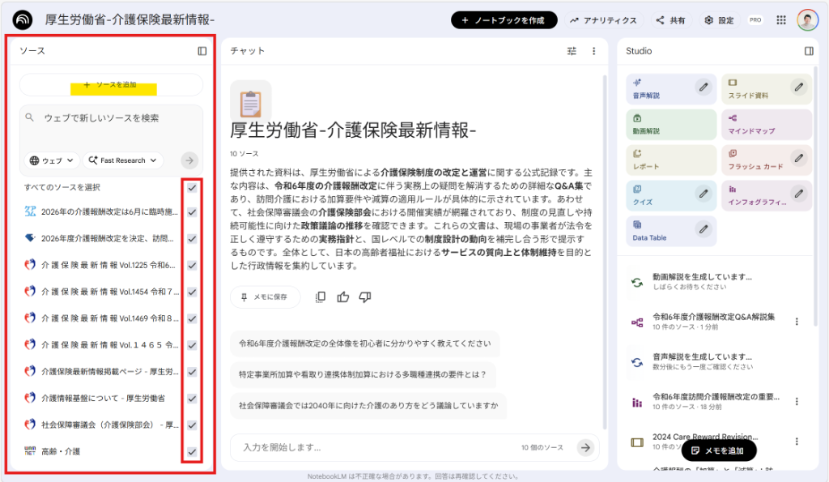Uncheck source 介護保険最新情報 Vol.1469
The width and height of the screenshot is (829, 482).
192,318
